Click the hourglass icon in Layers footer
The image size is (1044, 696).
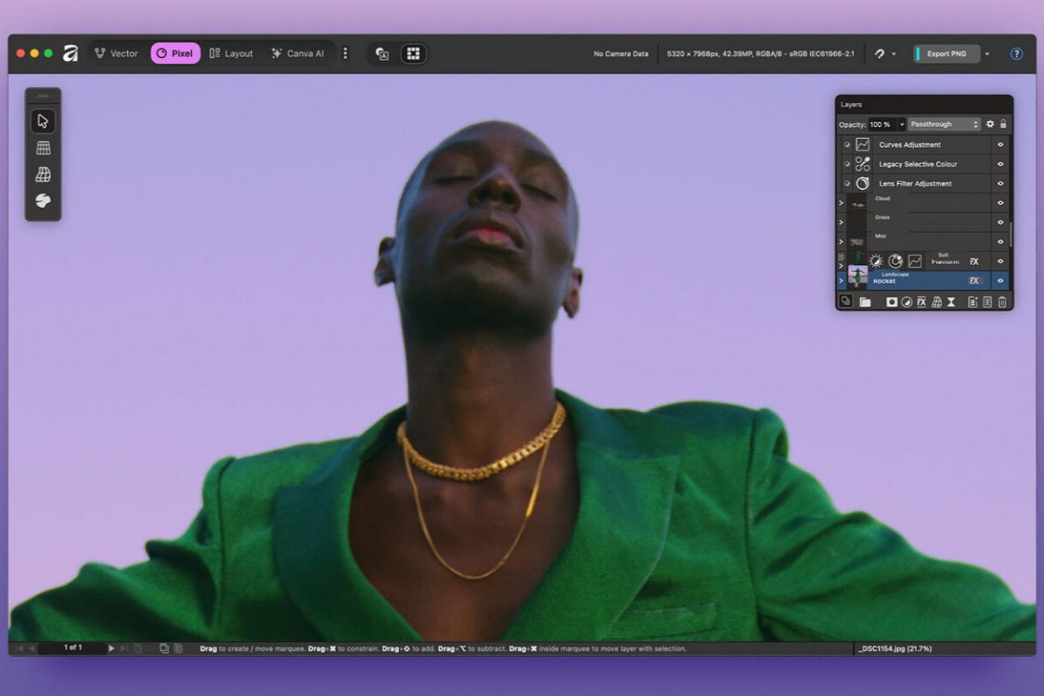(x=951, y=302)
